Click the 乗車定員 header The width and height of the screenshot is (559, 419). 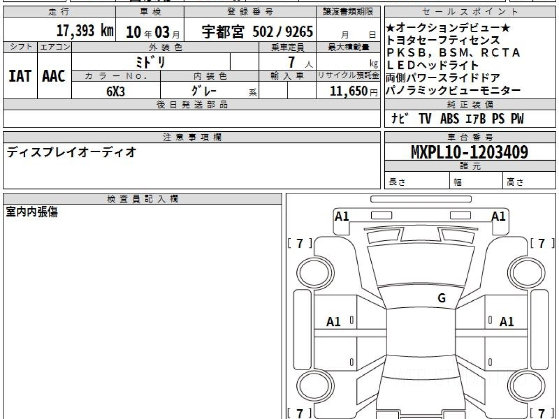click(288, 47)
